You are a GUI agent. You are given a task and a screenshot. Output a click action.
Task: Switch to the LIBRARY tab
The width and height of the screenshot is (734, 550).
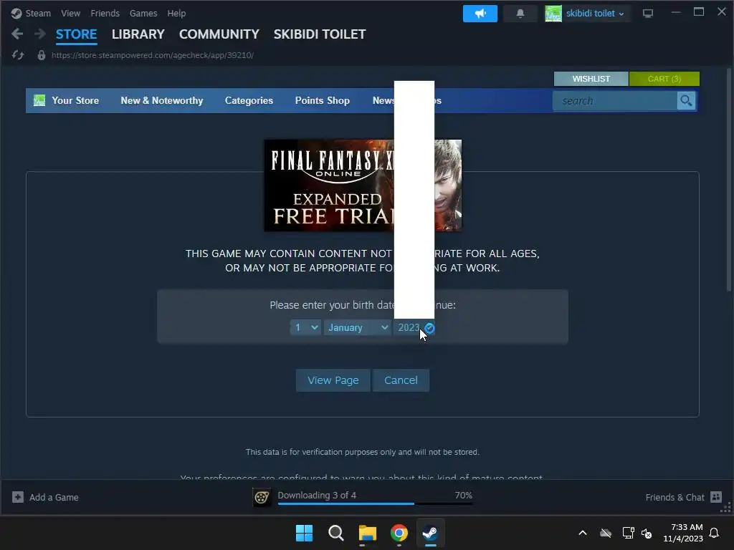138,34
